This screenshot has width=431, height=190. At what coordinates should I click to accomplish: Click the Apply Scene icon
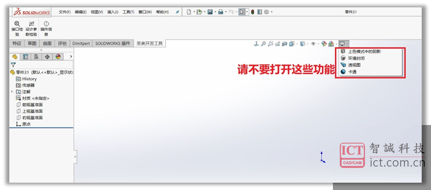pyautogui.click(x=331, y=43)
